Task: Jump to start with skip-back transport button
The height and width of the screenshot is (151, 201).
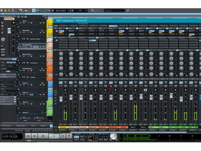Action: coord(28,136)
